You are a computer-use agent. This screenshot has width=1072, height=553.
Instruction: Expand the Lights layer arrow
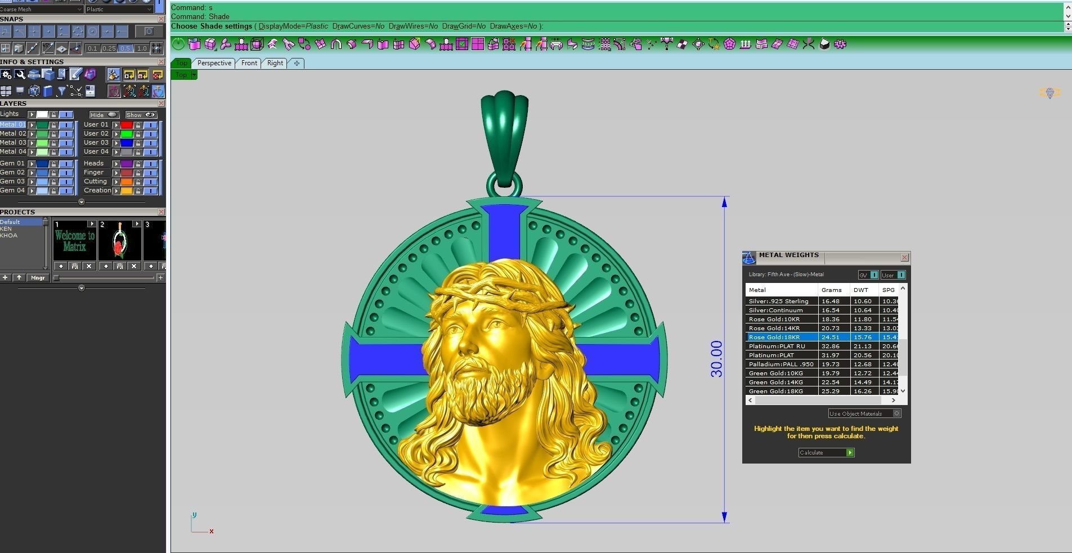(32, 115)
